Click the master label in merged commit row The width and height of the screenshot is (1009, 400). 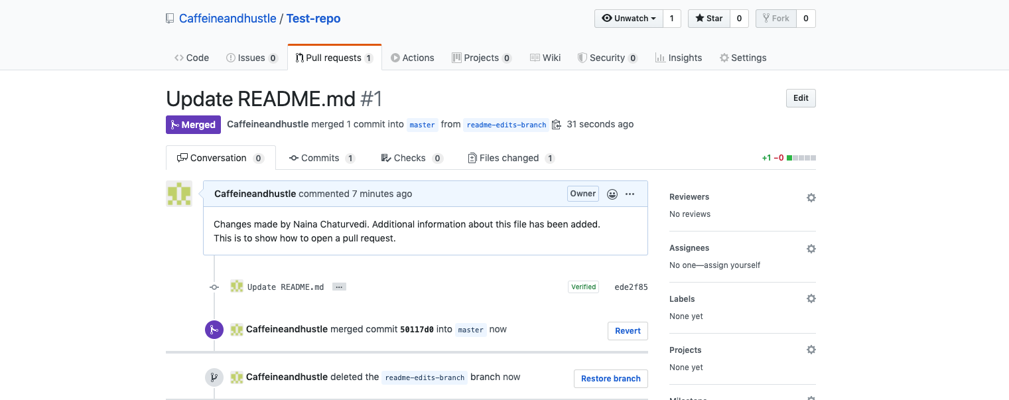471,330
